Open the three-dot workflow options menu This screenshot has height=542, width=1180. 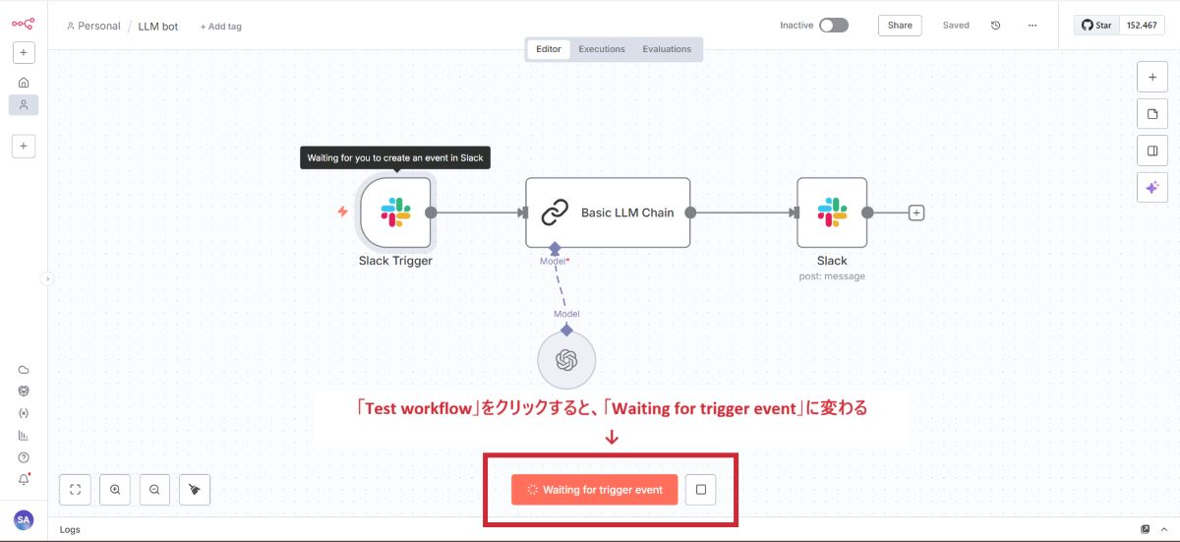[x=1032, y=26]
